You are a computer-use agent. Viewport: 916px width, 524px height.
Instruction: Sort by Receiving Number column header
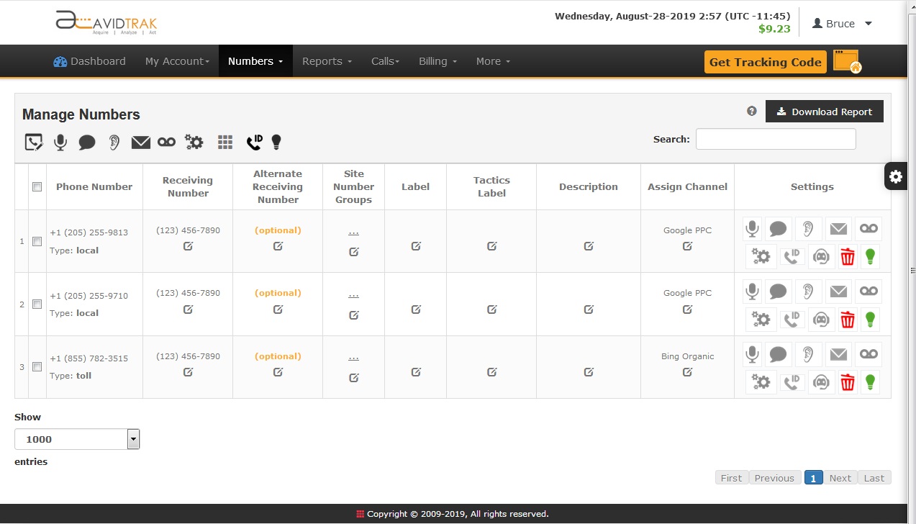point(188,186)
